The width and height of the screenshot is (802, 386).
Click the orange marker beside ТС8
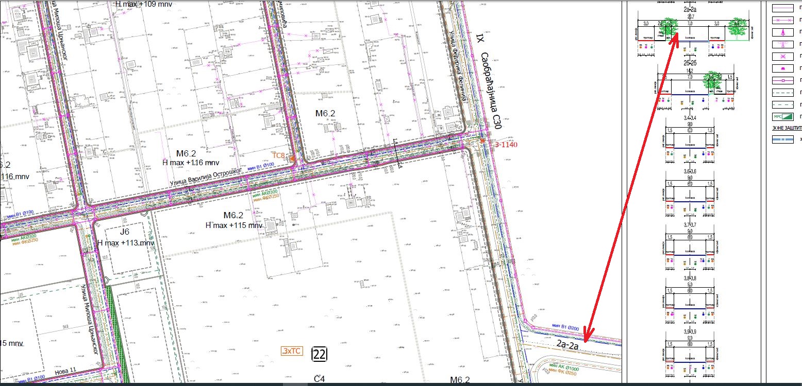292,159
